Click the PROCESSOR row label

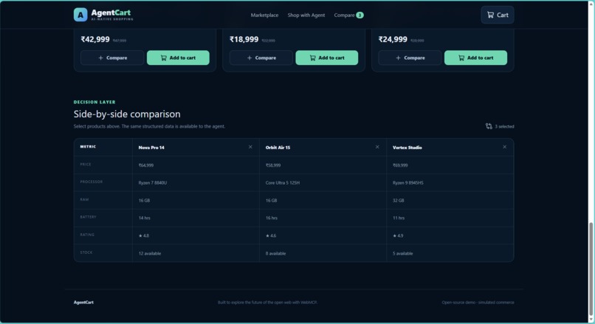coord(92,182)
